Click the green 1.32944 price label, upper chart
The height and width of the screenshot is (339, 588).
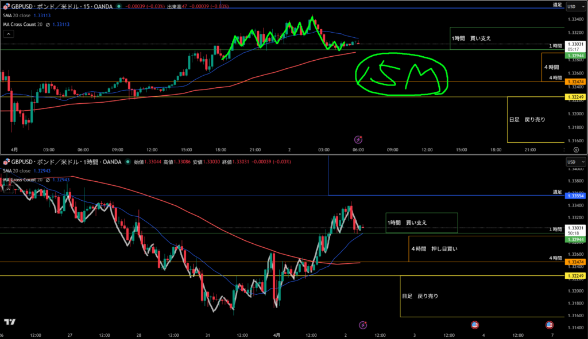click(x=575, y=56)
